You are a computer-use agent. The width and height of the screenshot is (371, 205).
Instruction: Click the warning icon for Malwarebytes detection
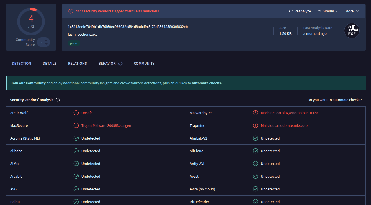tap(256, 113)
